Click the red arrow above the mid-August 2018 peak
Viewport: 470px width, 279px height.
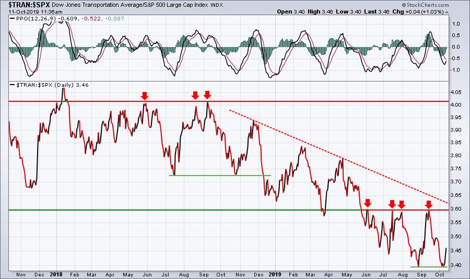point(195,96)
